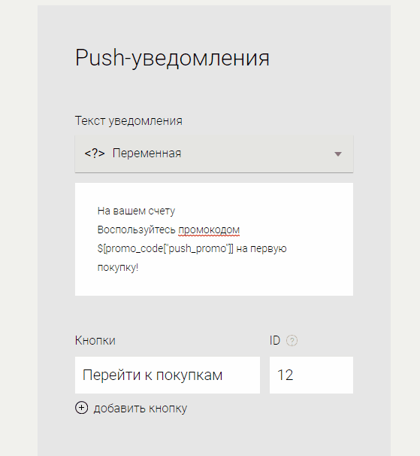Click the word Воспользуйтесь in the message

[x=136, y=230]
